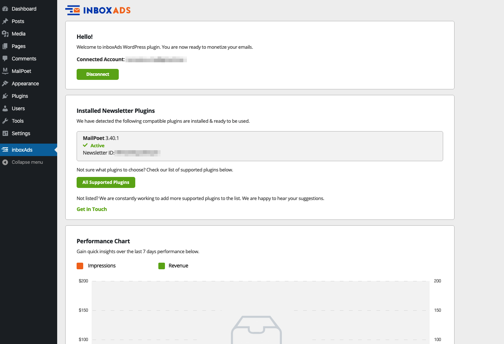The height and width of the screenshot is (344, 504).
Task: Click the empty inbox tray chart icon
Action: tap(257, 330)
